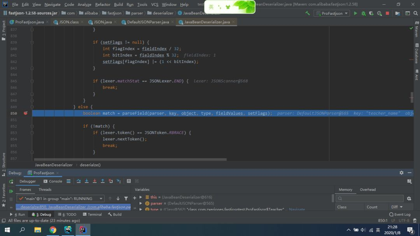Open the Debug panel settings gear
This screenshot has height=236, width=420.
tap(401, 173)
